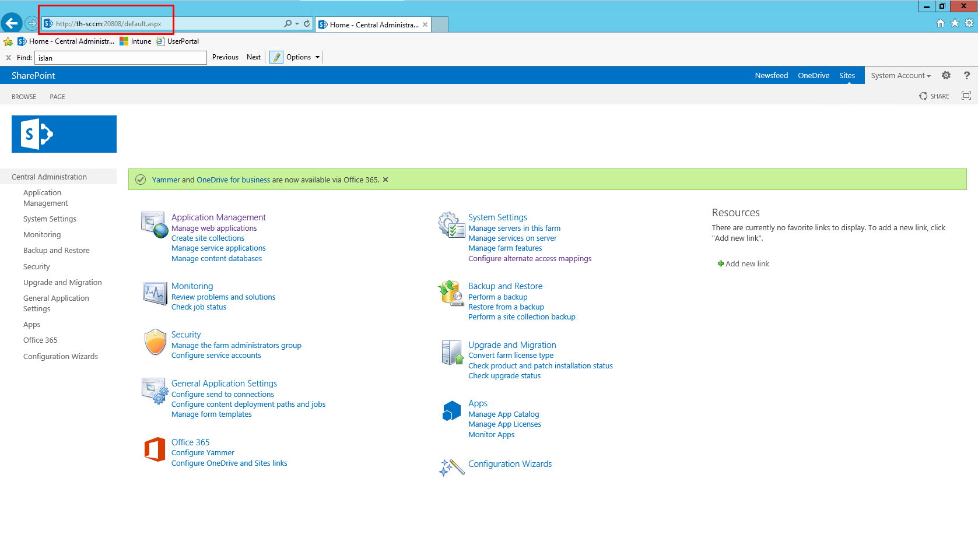Switch to the PAGE ribbon tab
978x552 pixels.
(57, 97)
